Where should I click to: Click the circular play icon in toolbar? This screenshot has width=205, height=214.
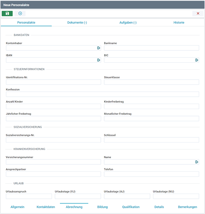pos(20,14)
